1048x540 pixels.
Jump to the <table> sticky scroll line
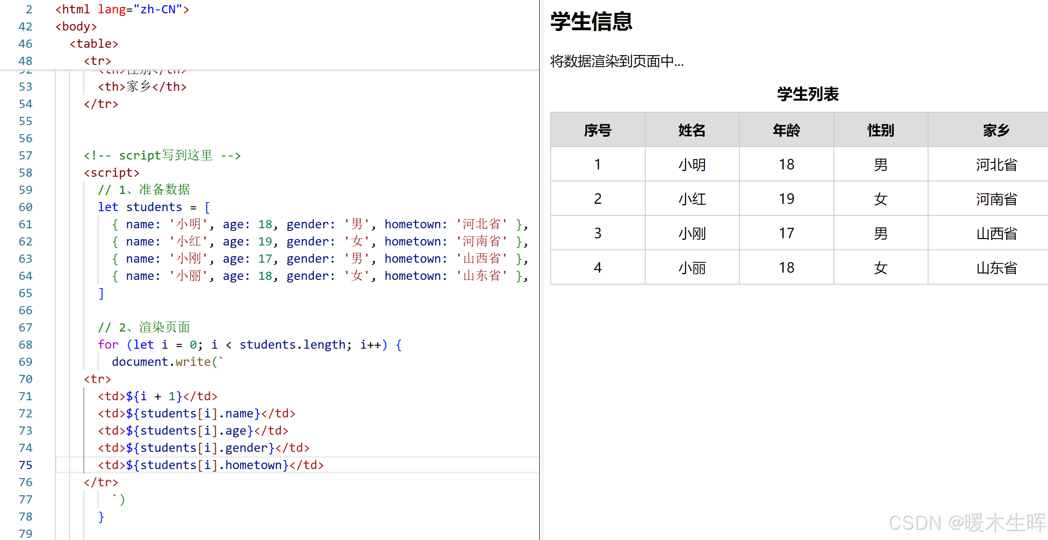(94, 43)
